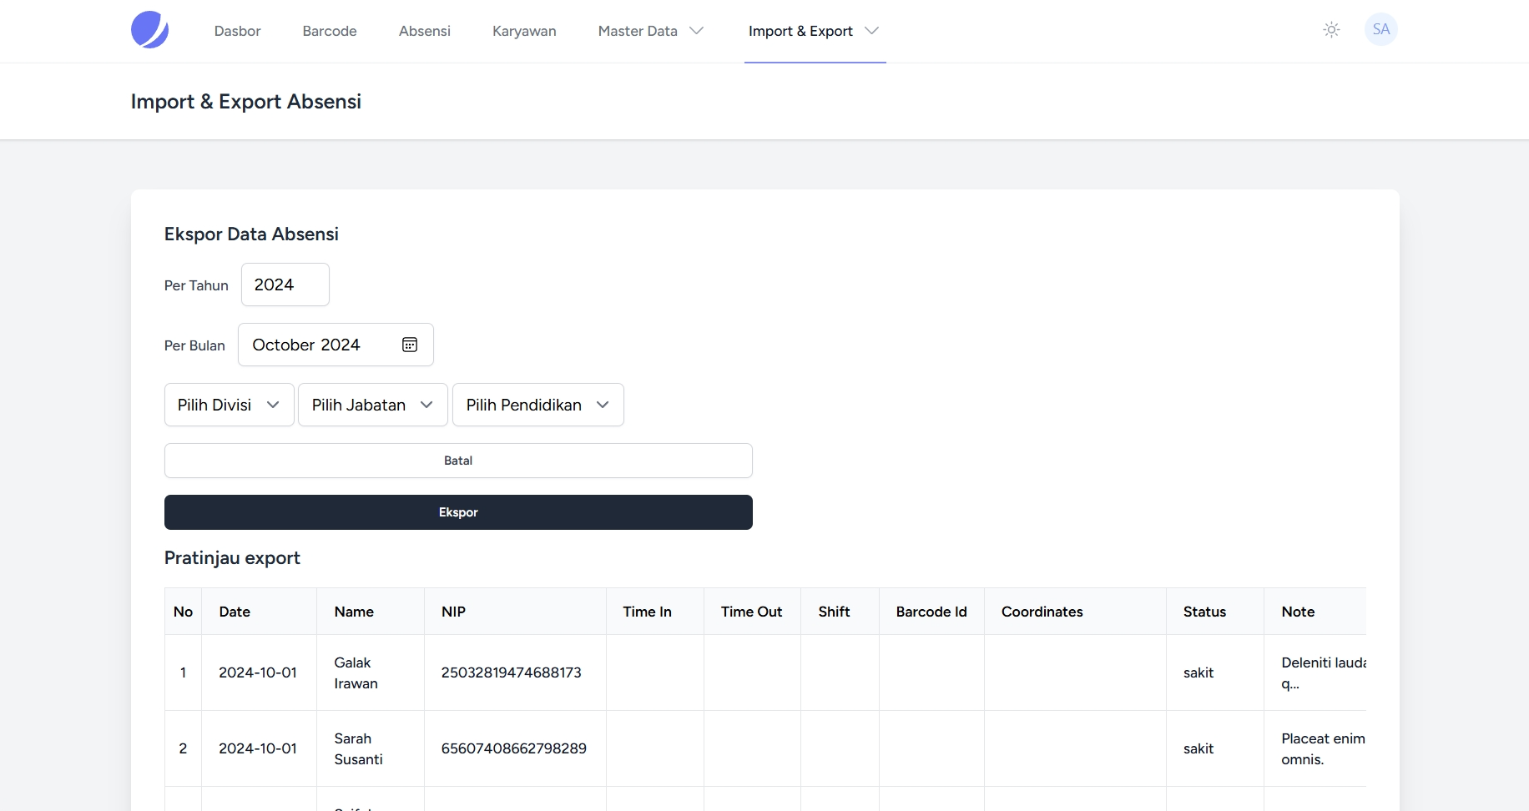This screenshot has height=811, width=1529.
Task: Click the Batal button
Action: (458, 461)
